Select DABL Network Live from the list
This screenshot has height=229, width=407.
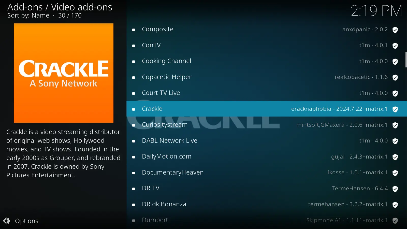(267, 140)
